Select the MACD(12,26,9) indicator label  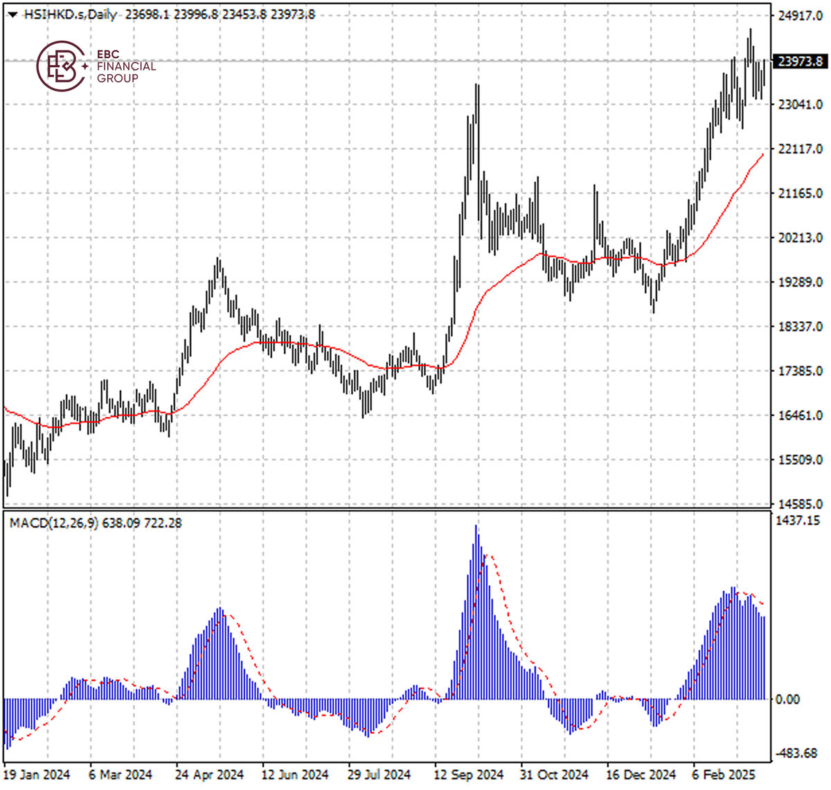coord(53,523)
